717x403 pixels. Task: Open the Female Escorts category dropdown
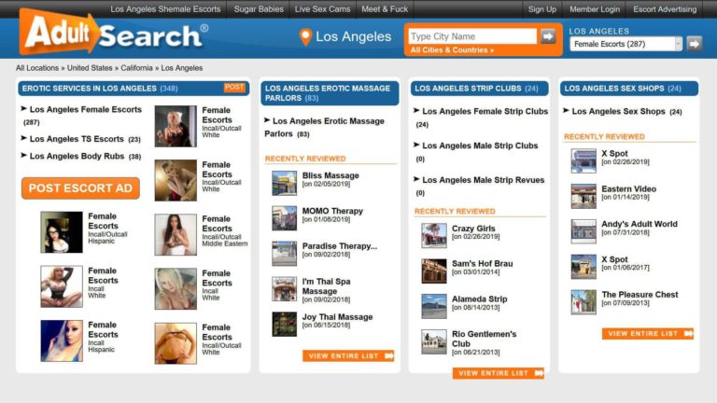pyautogui.click(x=626, y=44)
